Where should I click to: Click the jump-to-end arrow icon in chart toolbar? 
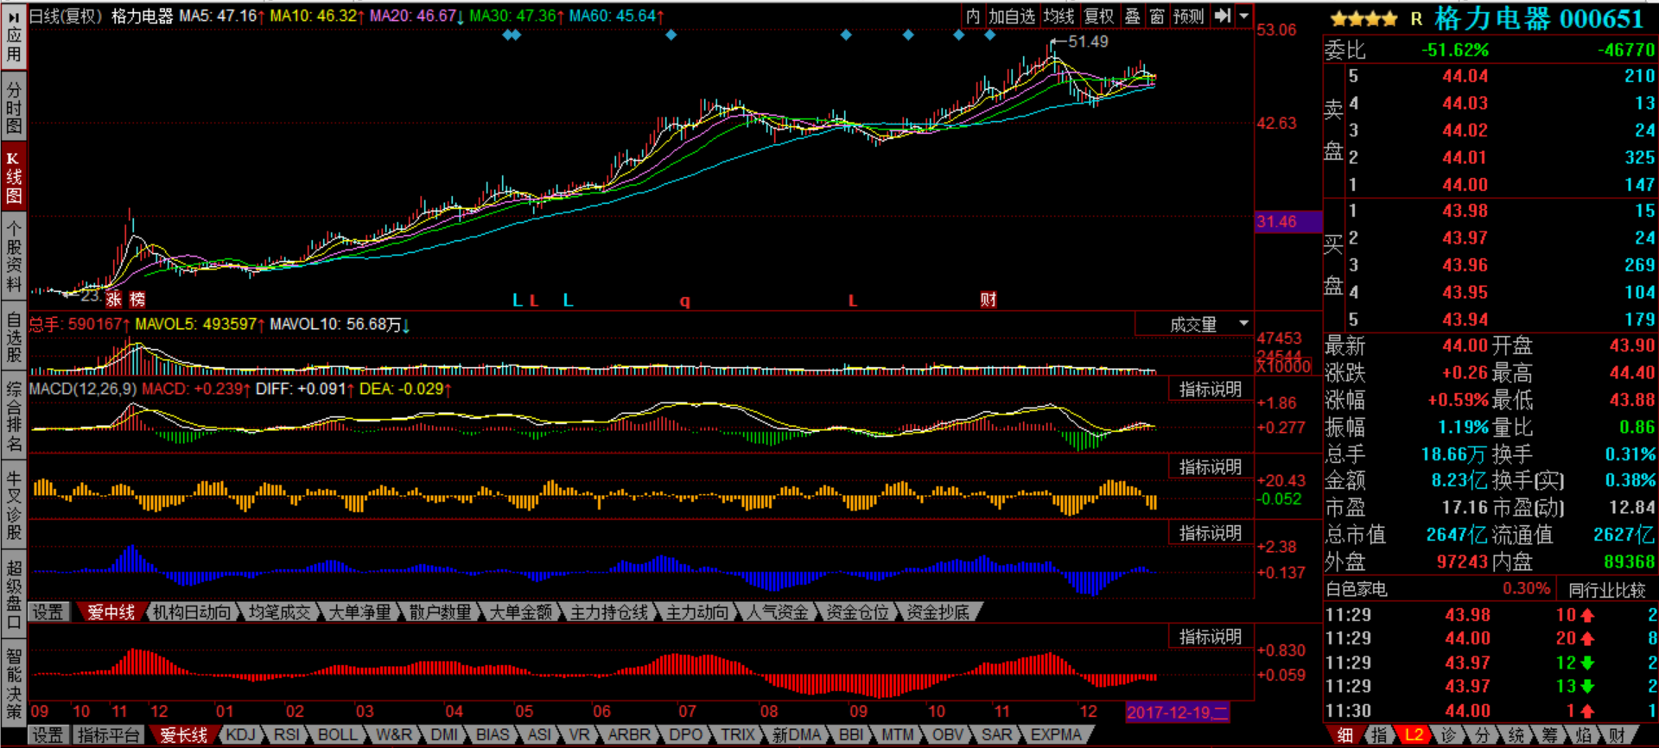[x=1222, y=16]
